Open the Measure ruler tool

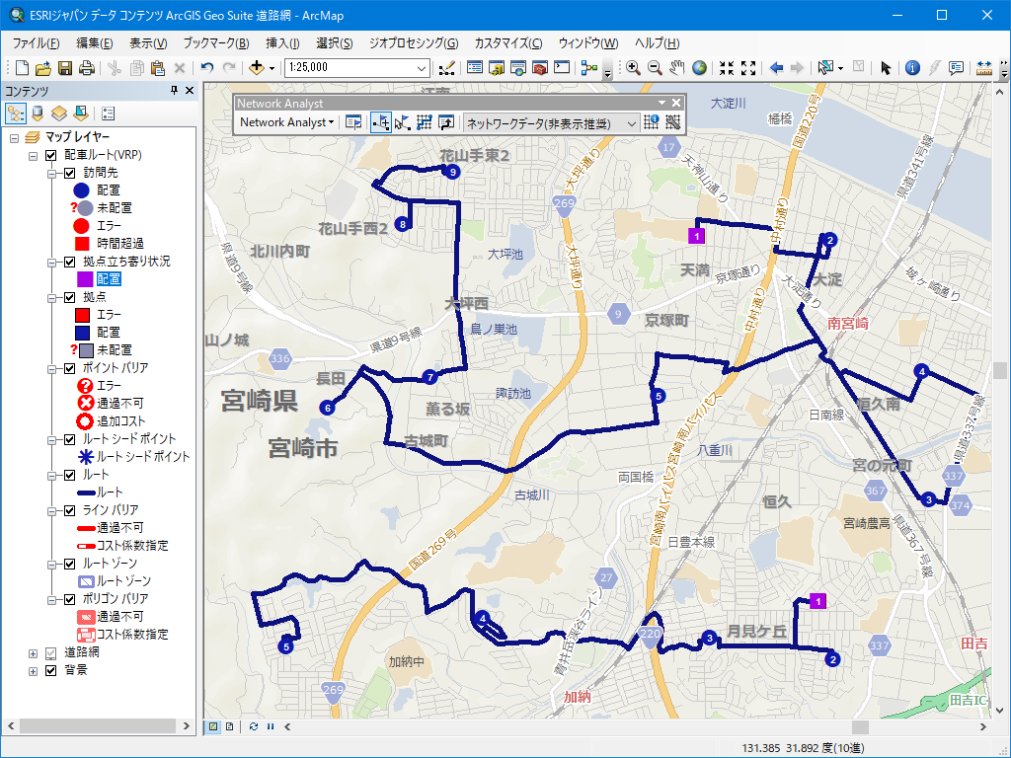click(984, 68)
